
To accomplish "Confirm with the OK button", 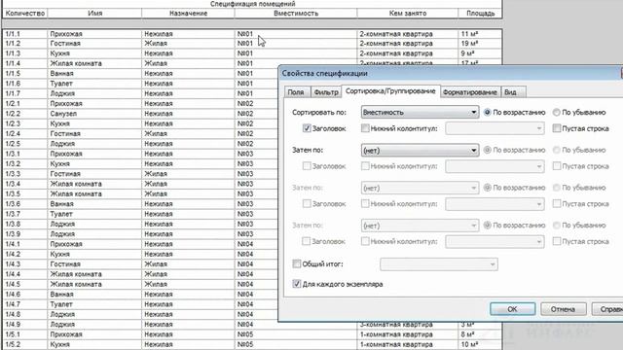I will pos(512,309).
